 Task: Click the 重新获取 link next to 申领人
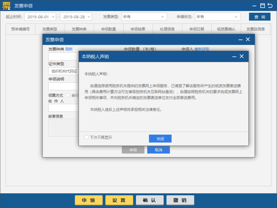(202, 49)
